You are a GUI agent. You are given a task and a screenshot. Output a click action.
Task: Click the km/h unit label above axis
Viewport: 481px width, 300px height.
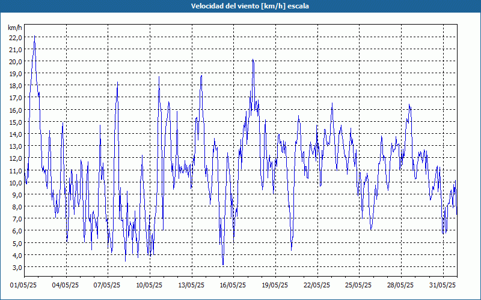[x=14, y=28]
